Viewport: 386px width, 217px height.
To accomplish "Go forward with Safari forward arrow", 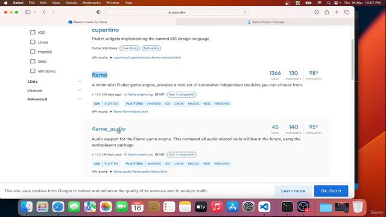I will point(53,12).
